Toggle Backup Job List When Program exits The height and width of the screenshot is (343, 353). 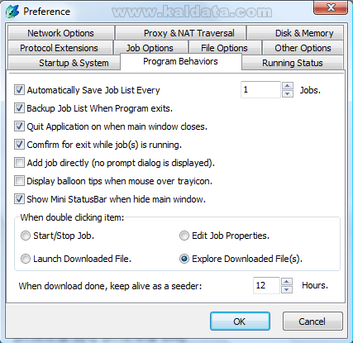click(x=19, y=108)
